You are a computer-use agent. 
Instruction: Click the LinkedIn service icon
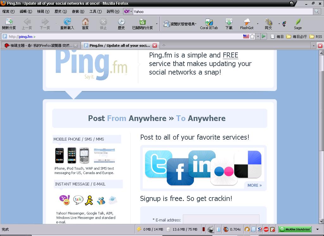(x=201, y=163)
